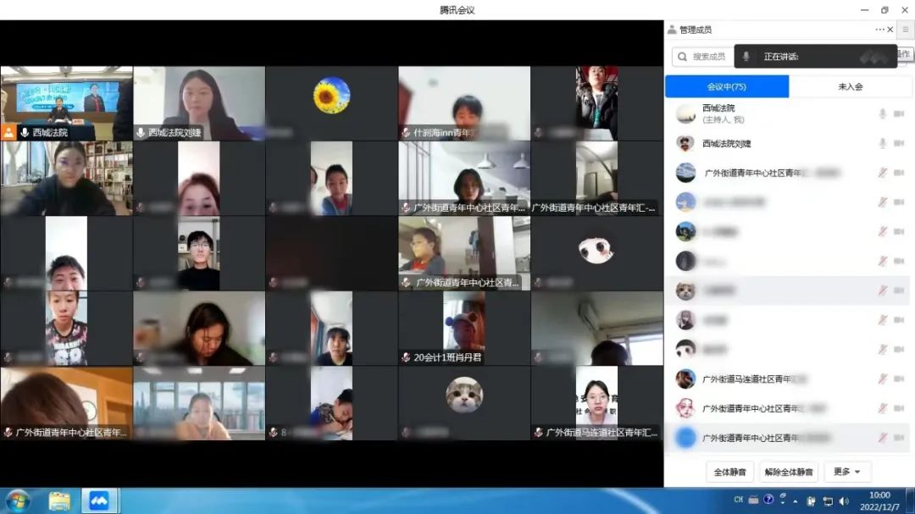Click 解除全体静音 button
This screenshot has height=514, width=915.
click(789, 472)
